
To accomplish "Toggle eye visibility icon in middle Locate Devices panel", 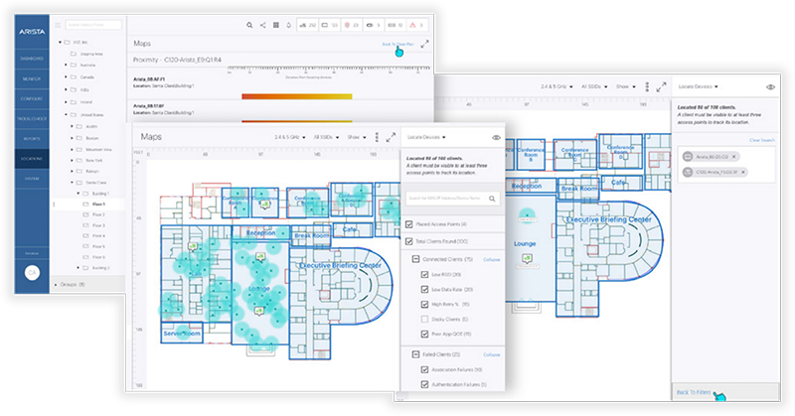I will [x=496, y=137].
